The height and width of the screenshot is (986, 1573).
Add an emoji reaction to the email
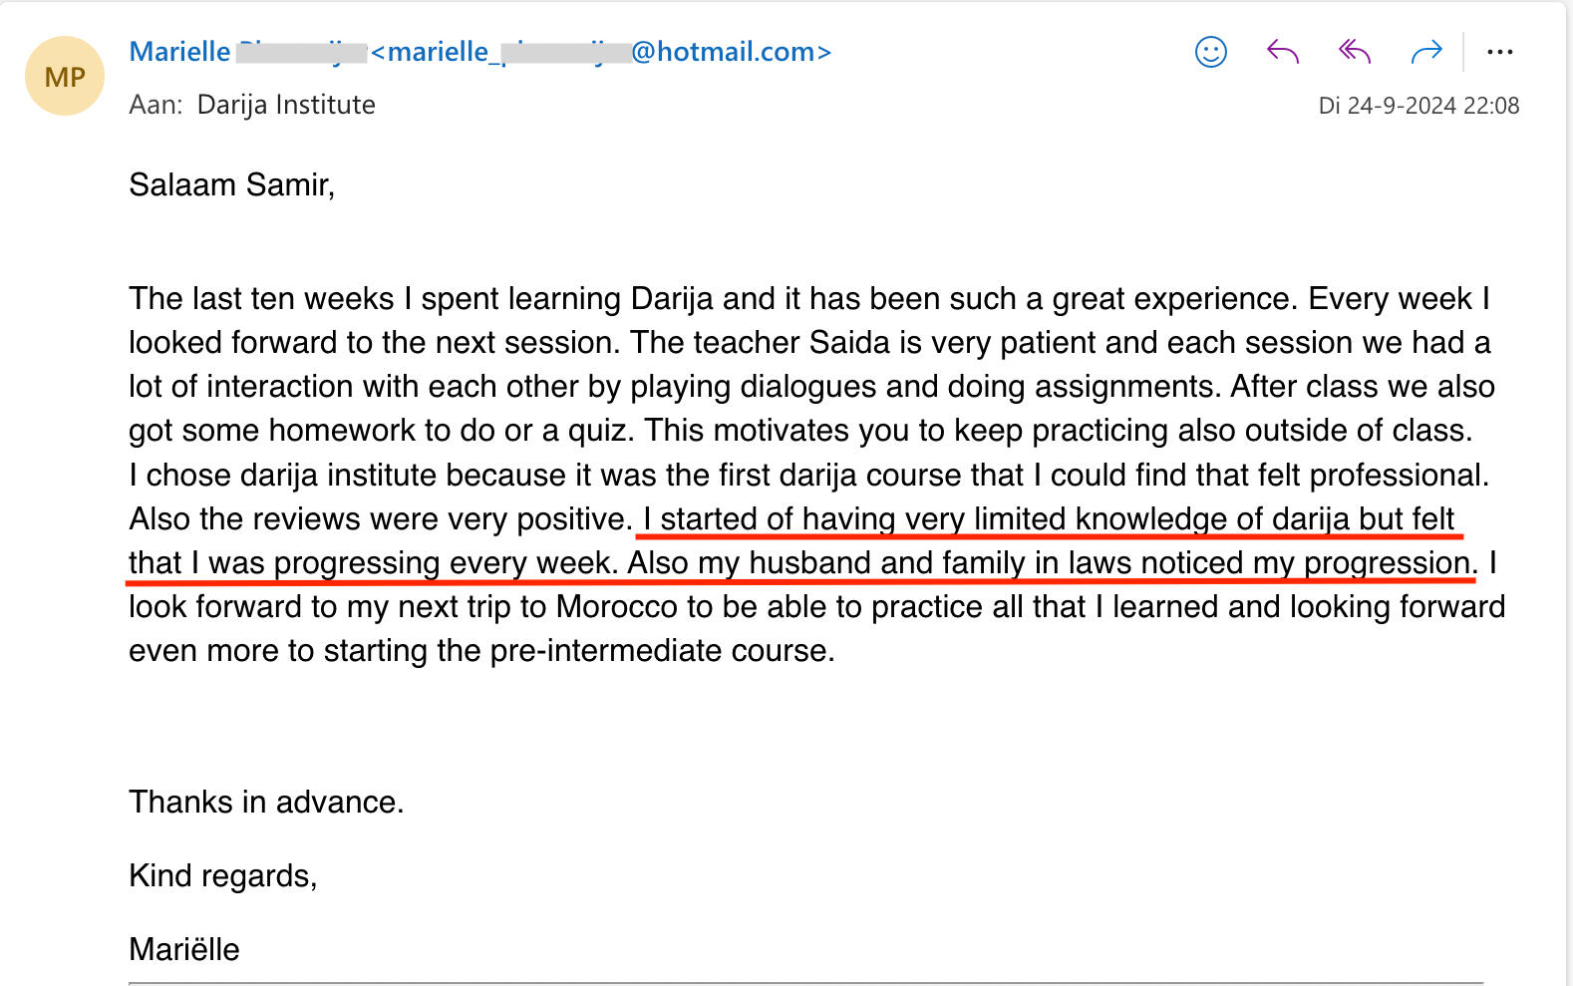(1210, 52)
